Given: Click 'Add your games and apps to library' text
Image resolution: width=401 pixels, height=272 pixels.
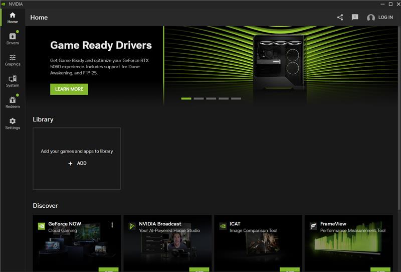Looking at the screenshot, I should pyautogui.click(x=77, y=151).
